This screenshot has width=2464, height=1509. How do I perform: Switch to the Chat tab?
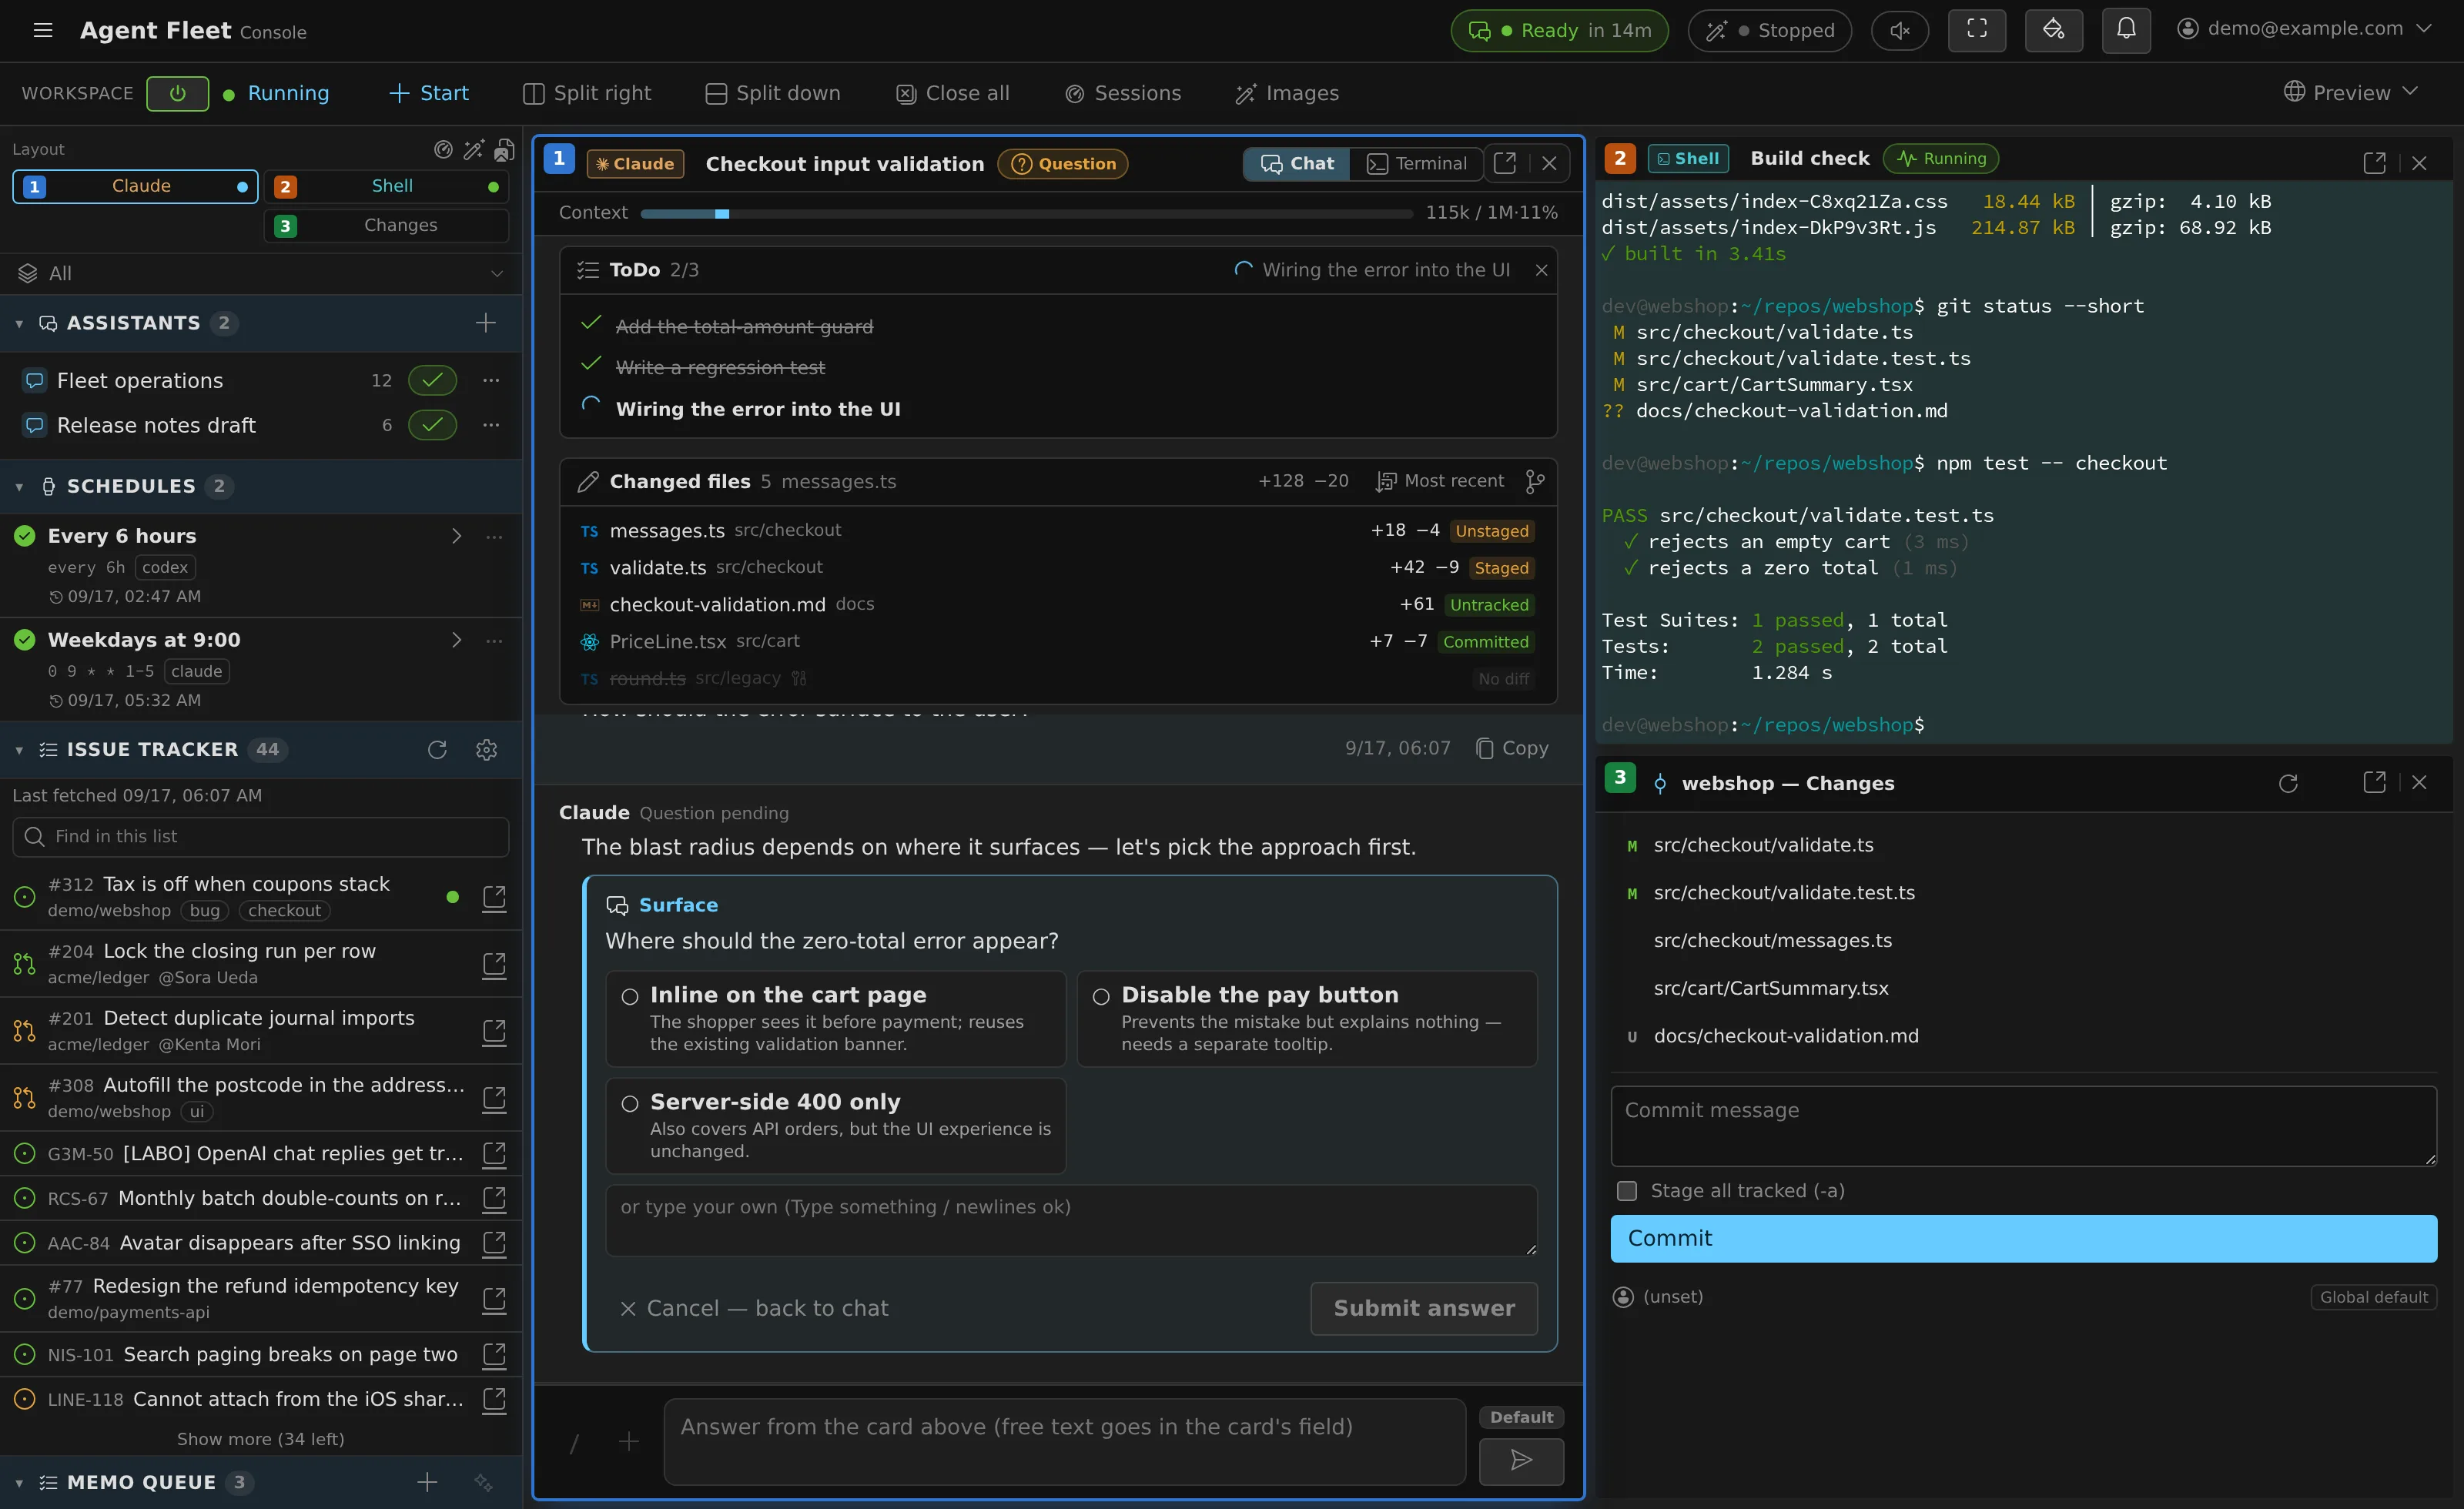click(1296, 163)
